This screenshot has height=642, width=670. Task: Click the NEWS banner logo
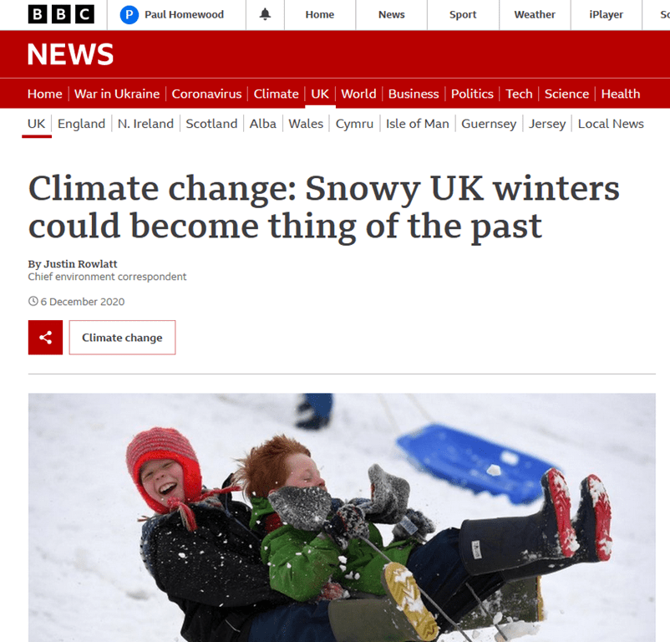tap(70, 54)
